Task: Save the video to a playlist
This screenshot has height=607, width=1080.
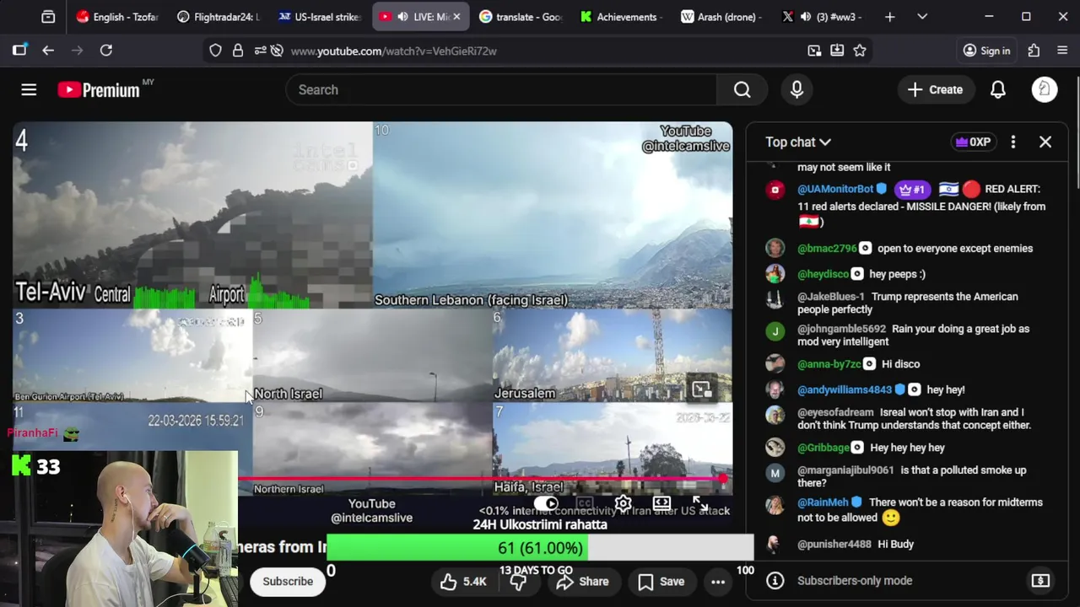Action: pyautogui.click(x=661, y=582)
